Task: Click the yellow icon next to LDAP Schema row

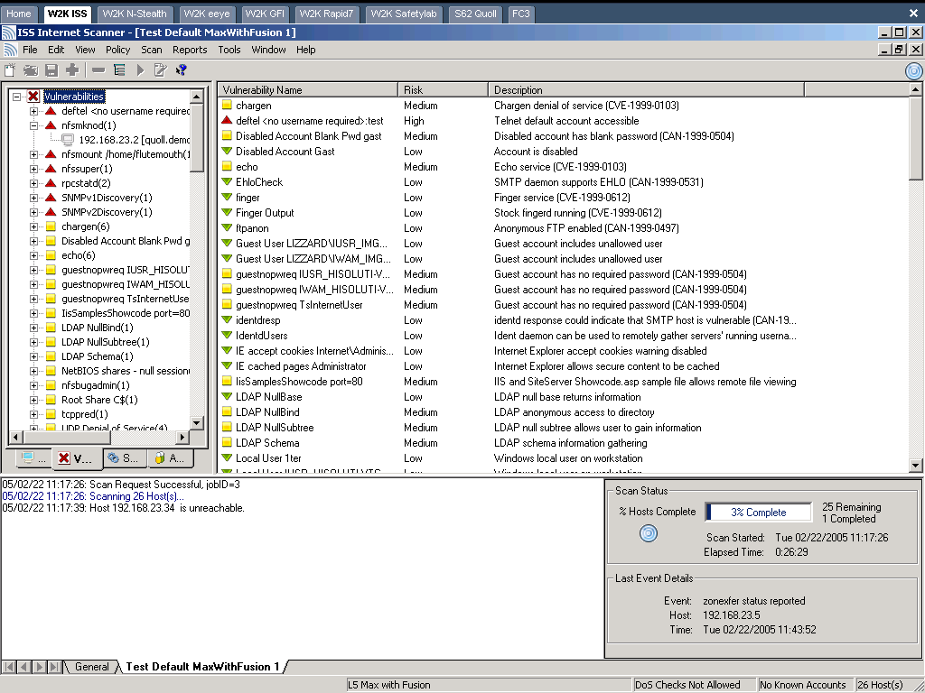Action: tap(227, 442)
